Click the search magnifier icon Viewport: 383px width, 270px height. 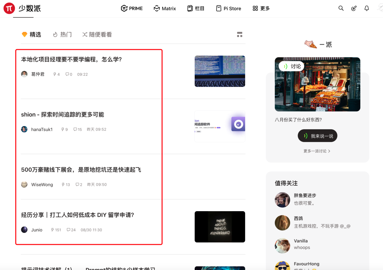tap(341, 8)
